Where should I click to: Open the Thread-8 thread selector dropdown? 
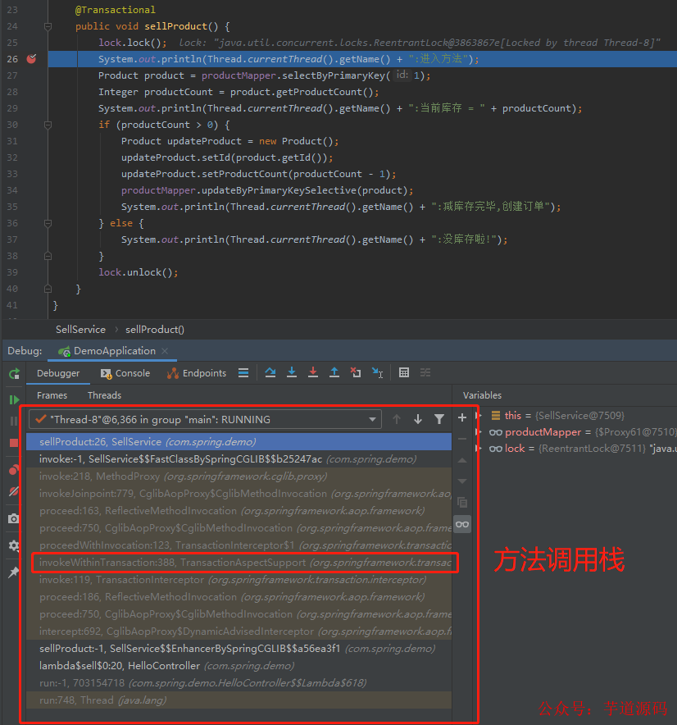205,419
